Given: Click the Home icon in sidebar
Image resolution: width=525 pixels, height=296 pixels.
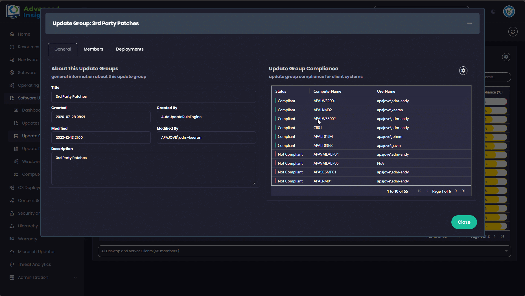Looking at the screenshot, I should (x=12, y=34).
